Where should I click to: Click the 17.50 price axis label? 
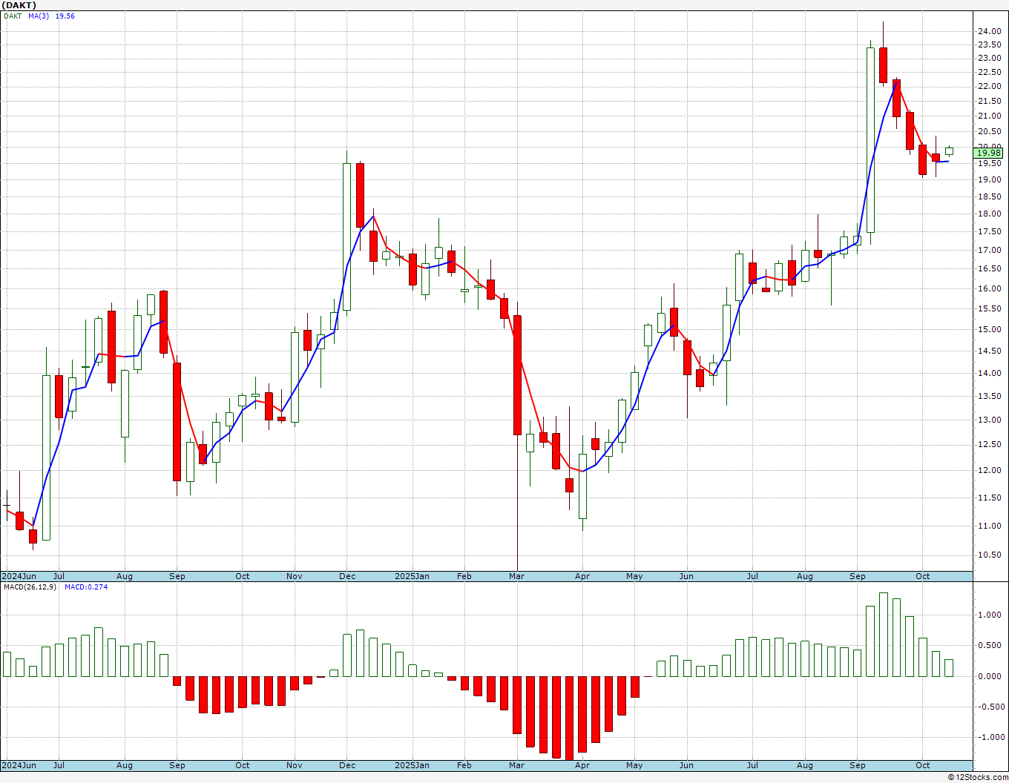pos(989,231)
